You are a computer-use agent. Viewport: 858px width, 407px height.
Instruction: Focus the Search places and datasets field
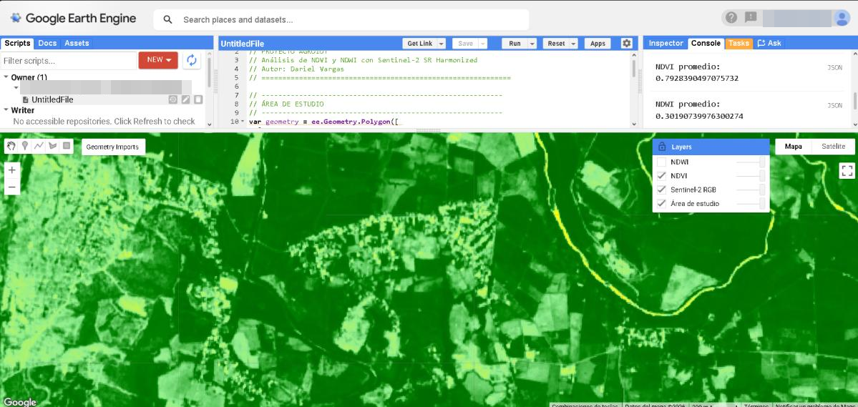(341, 20)
